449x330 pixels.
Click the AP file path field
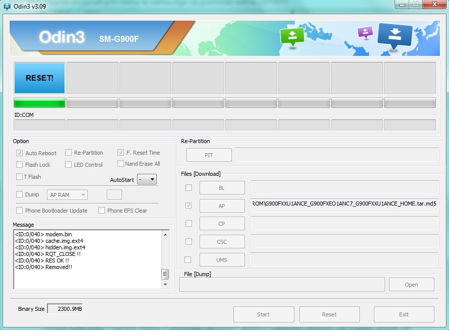(345, 205)
